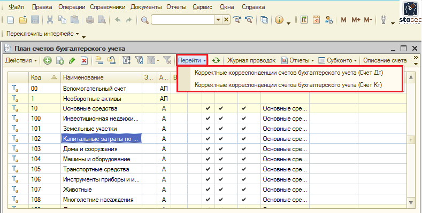The width and height of the screenshot is (422, 213).
Task: Click the Cut scissors icon
Action: coord(50,20)
